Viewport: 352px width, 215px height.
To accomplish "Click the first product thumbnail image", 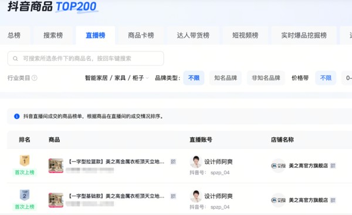I will (56, 165).
